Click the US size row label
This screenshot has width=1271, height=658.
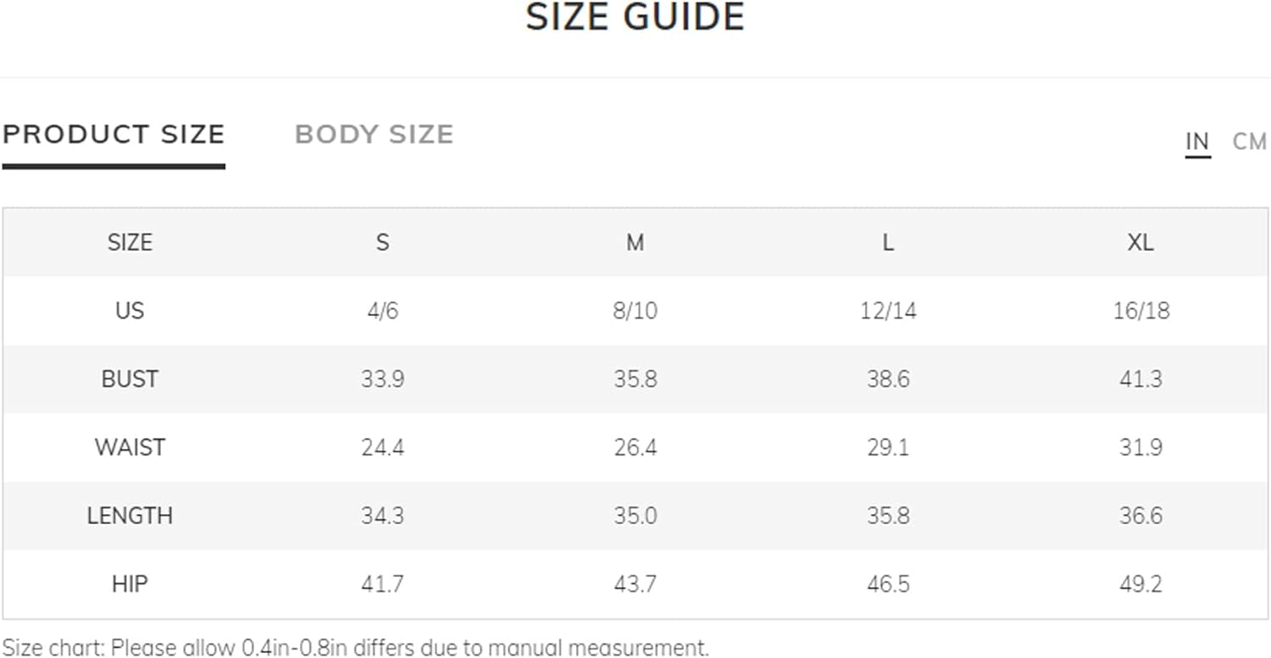coord(130,311)
